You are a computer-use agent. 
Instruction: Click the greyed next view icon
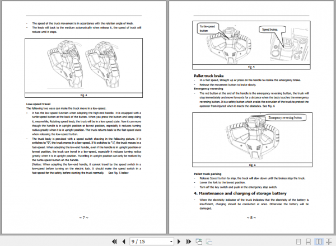pyautogui.click(x=209, y=242)
